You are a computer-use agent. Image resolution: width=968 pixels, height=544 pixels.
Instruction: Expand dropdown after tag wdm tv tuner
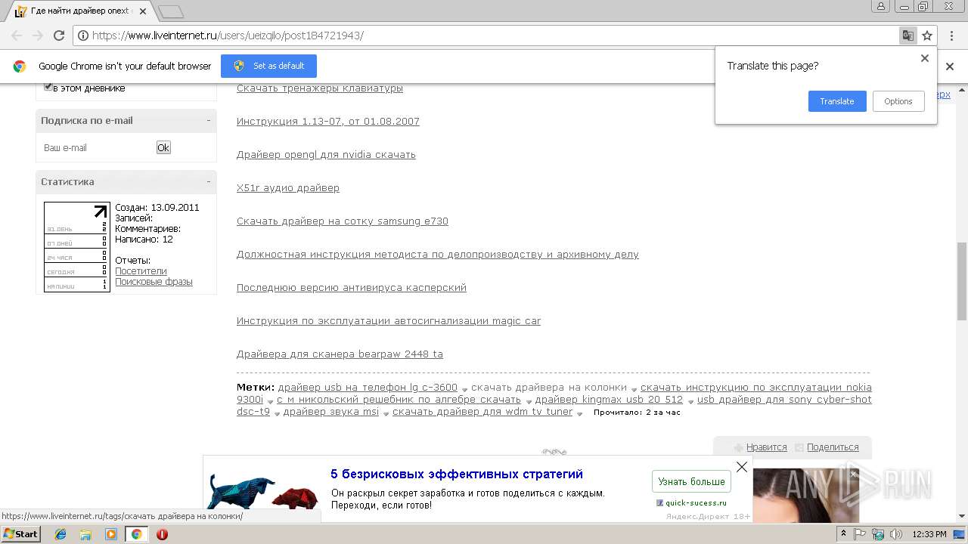(580, 413)
